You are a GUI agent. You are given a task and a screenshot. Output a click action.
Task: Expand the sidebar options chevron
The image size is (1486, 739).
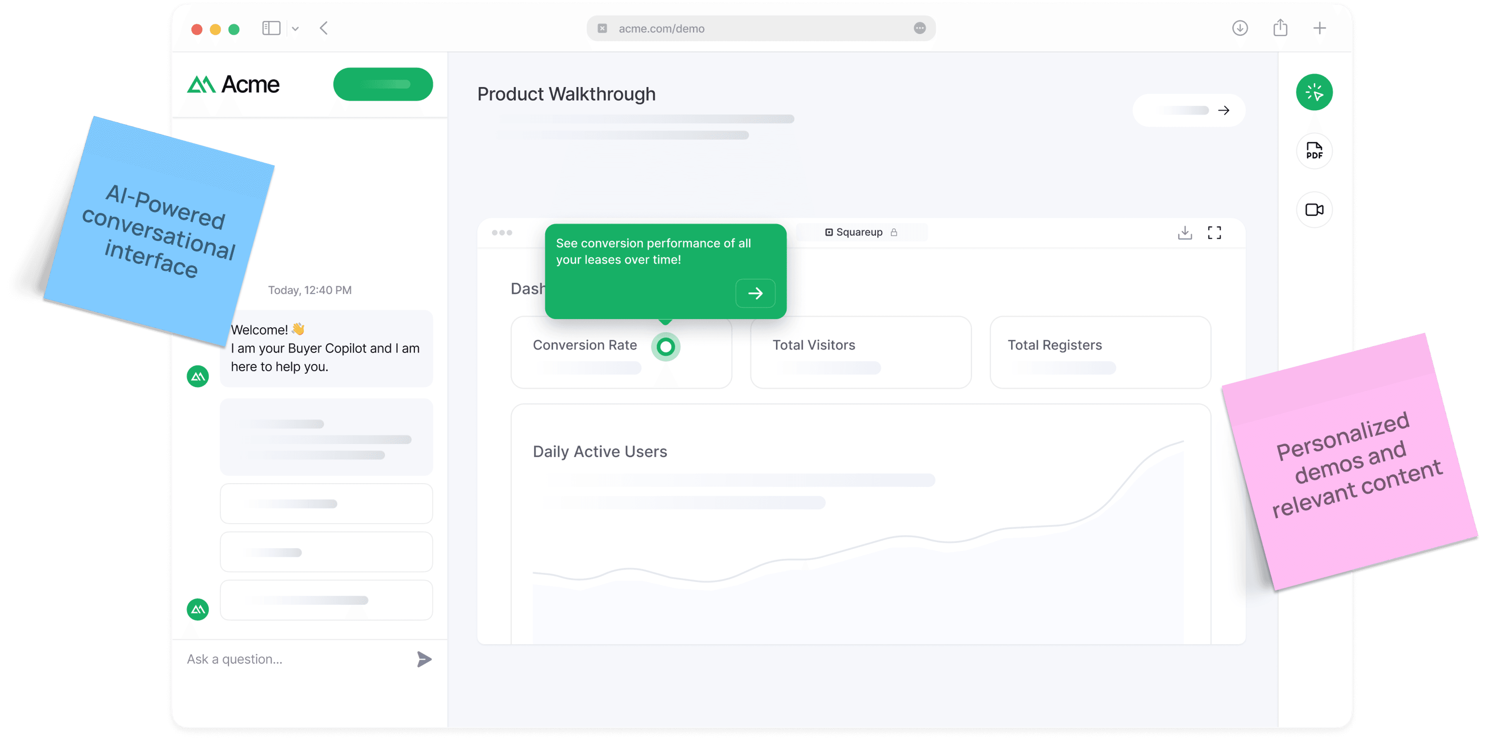295,29
